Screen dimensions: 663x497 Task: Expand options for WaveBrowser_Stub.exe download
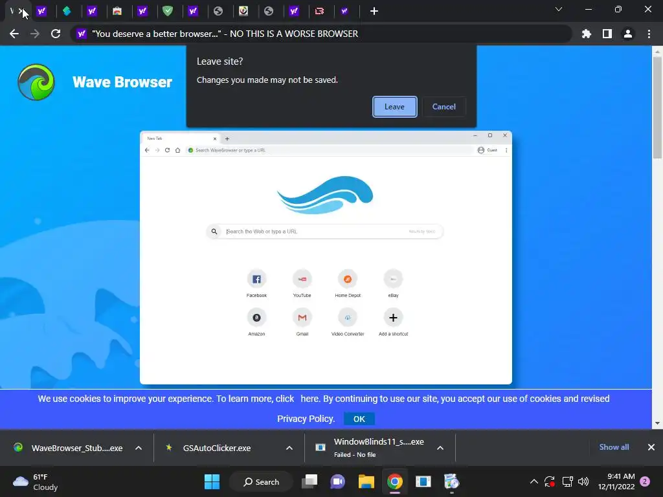click(139, 448)
